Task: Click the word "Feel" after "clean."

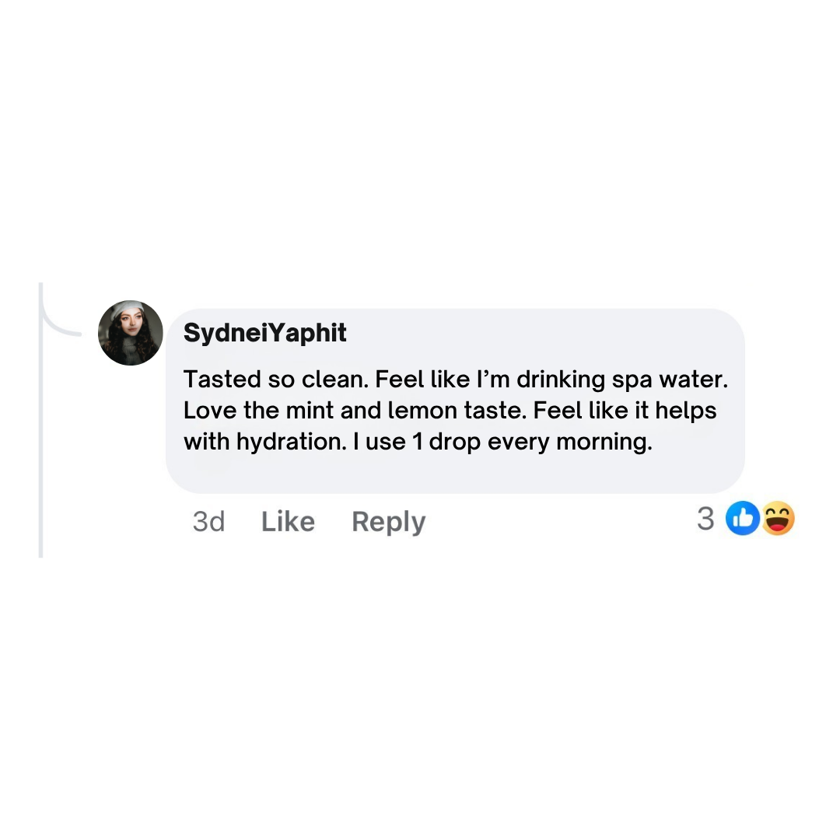Action: pos(398,380)
